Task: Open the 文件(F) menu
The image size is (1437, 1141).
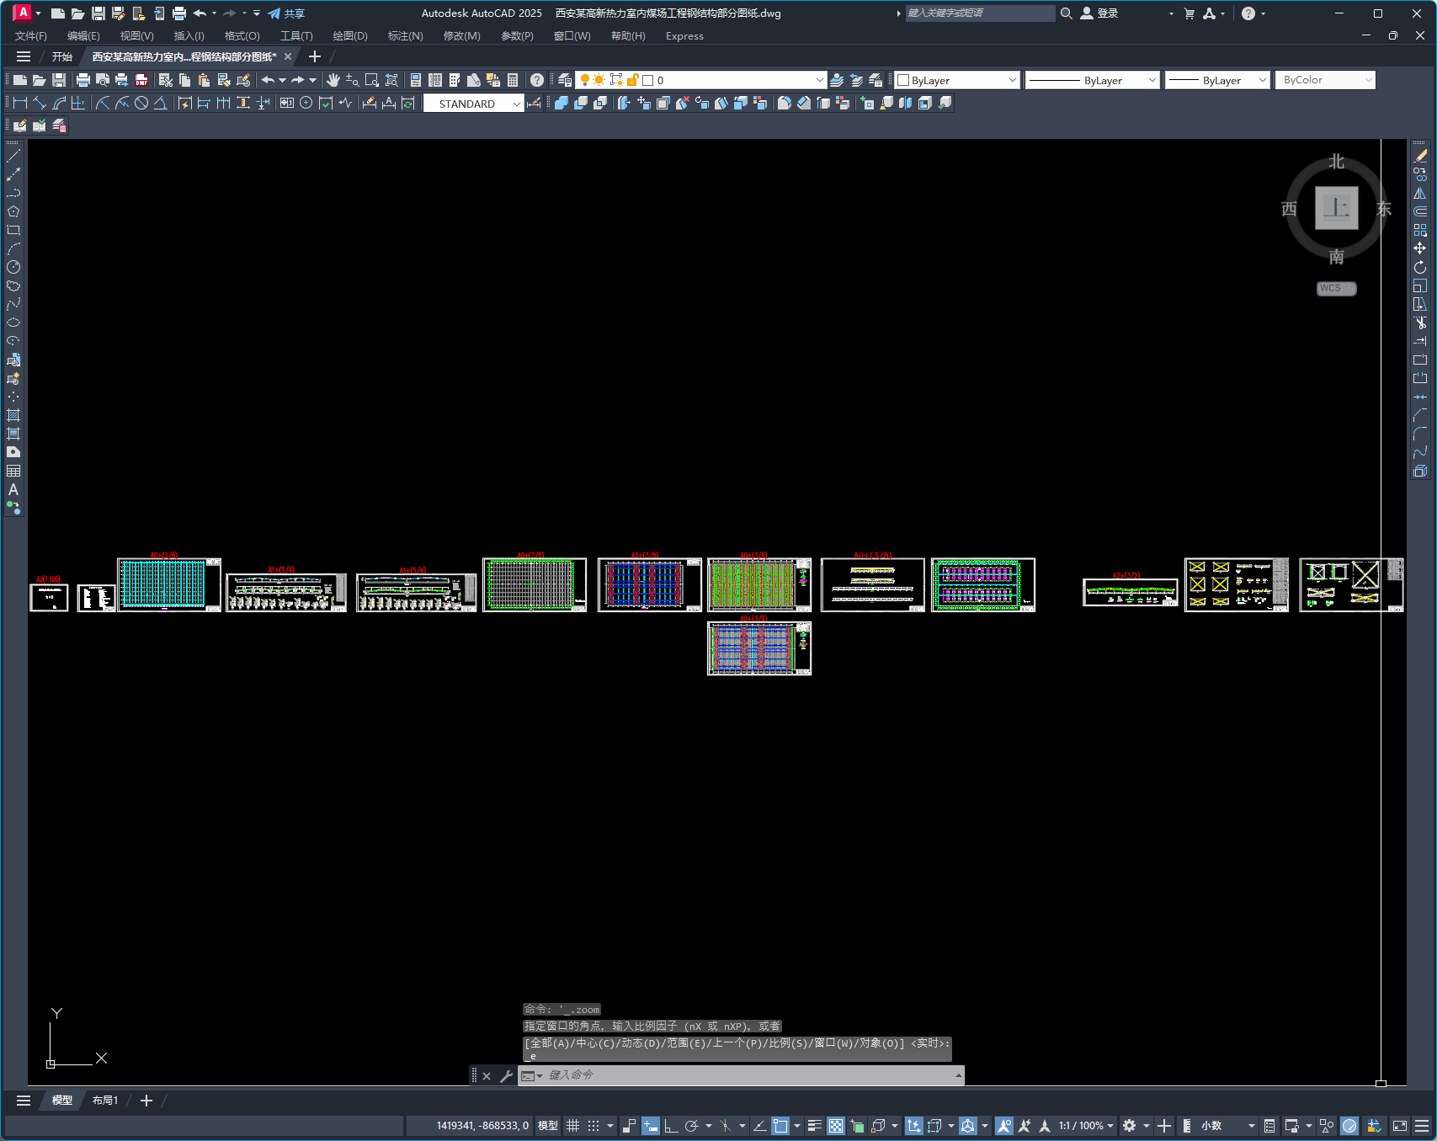Action: [x=31, y=36]
